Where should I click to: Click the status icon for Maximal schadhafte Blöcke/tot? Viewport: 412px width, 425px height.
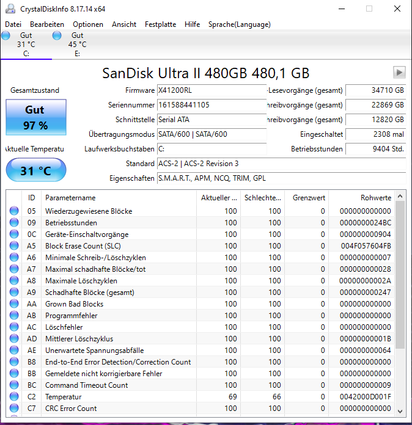[x=14, y=269]
